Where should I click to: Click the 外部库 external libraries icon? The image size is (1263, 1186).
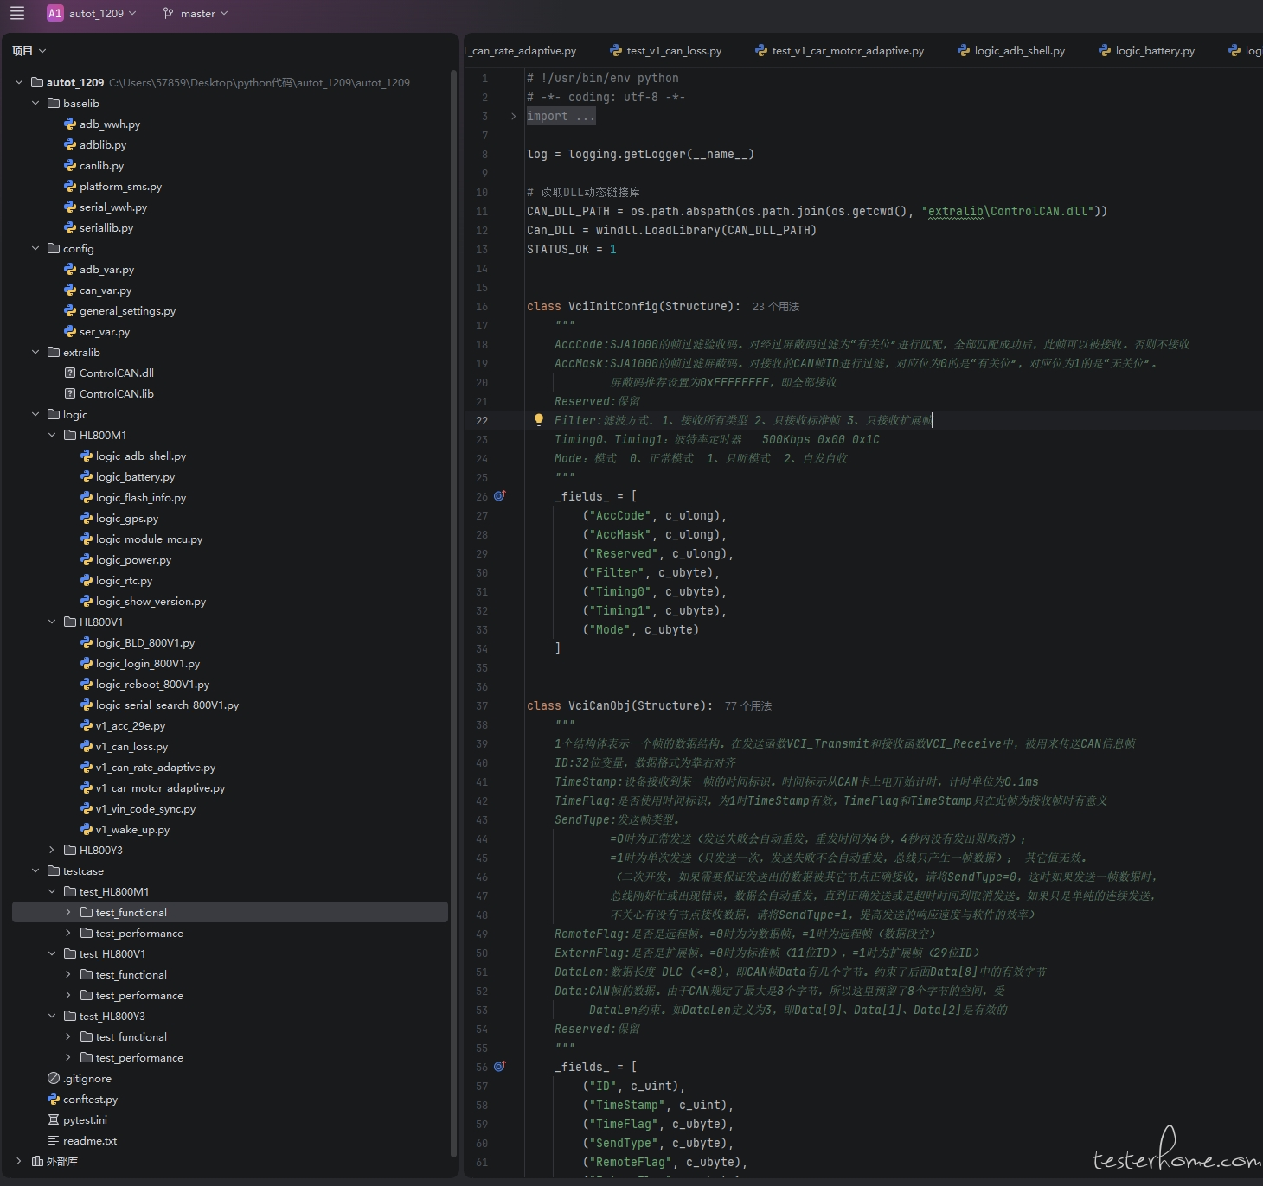click(37, 1161)
